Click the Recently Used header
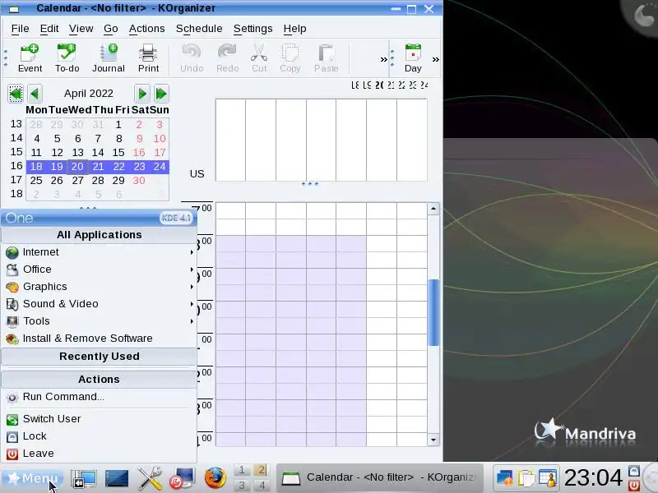 (x=99, y=357)
